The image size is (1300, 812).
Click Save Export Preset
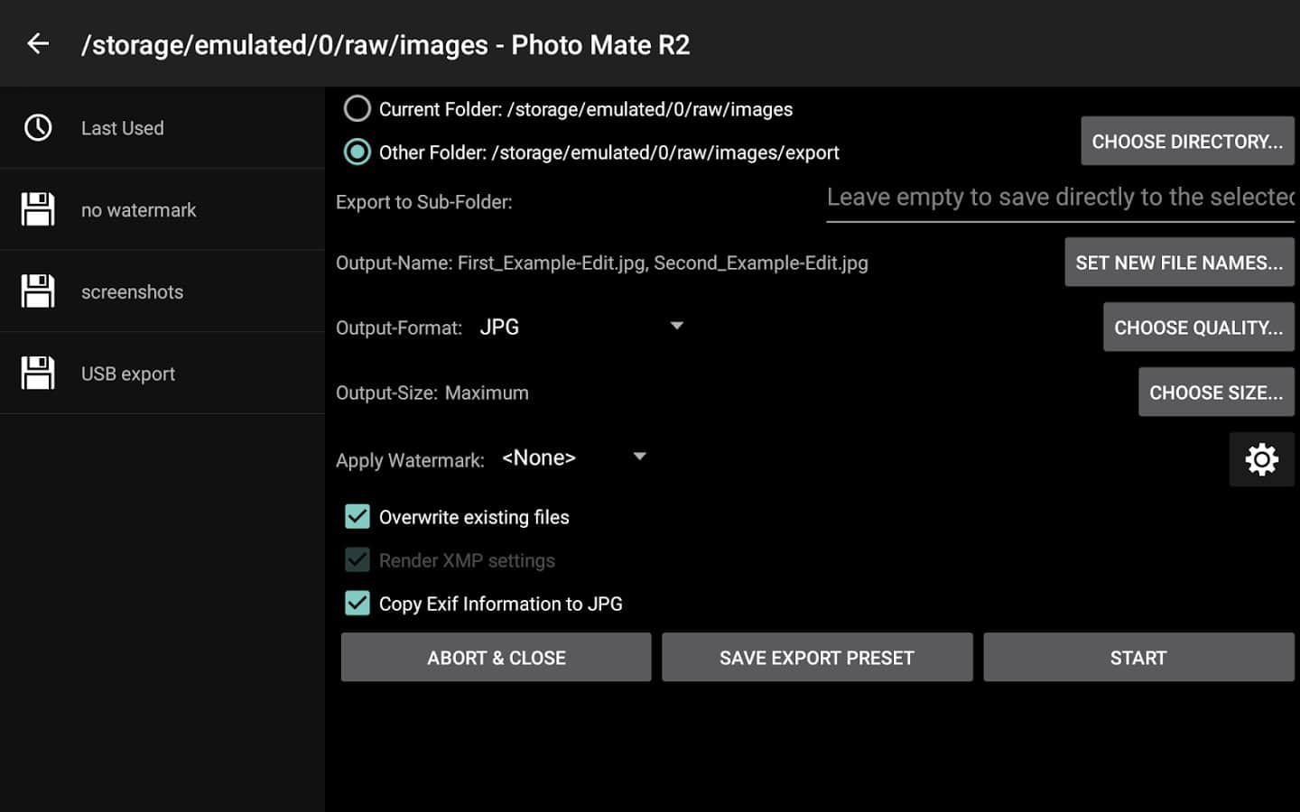pyautogui.click(x=816, y=658)
